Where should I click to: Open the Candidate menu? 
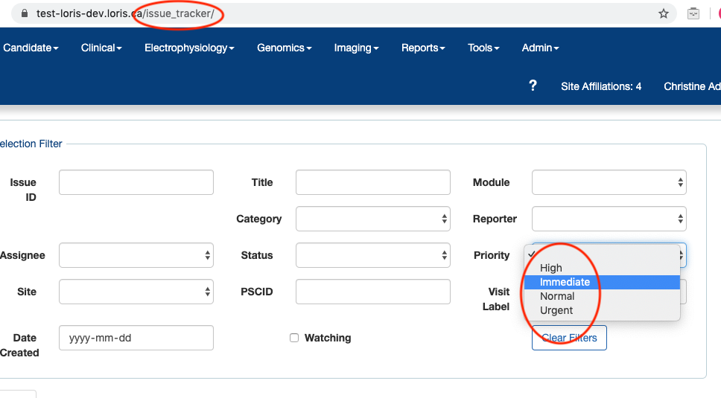[x=31, y=48]
